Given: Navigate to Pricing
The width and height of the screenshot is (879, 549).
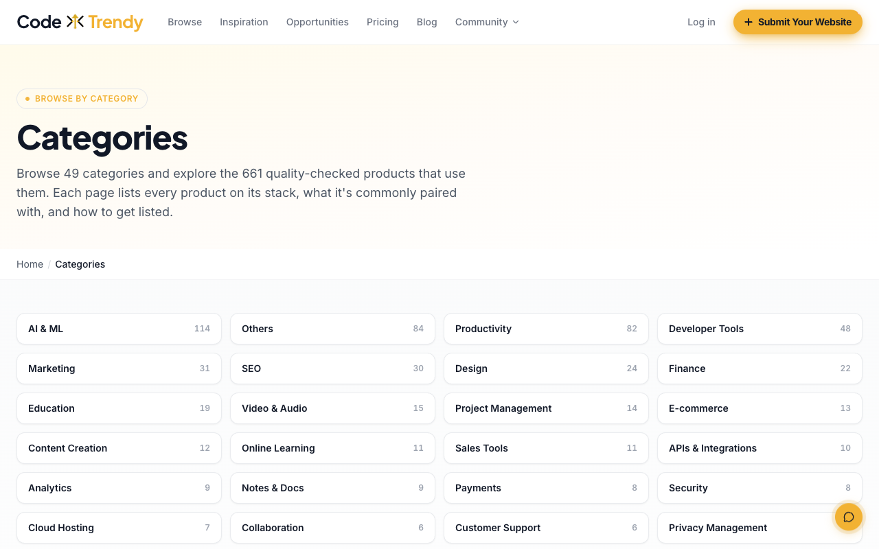Looking at the screenshot, I should click(383, 22).
